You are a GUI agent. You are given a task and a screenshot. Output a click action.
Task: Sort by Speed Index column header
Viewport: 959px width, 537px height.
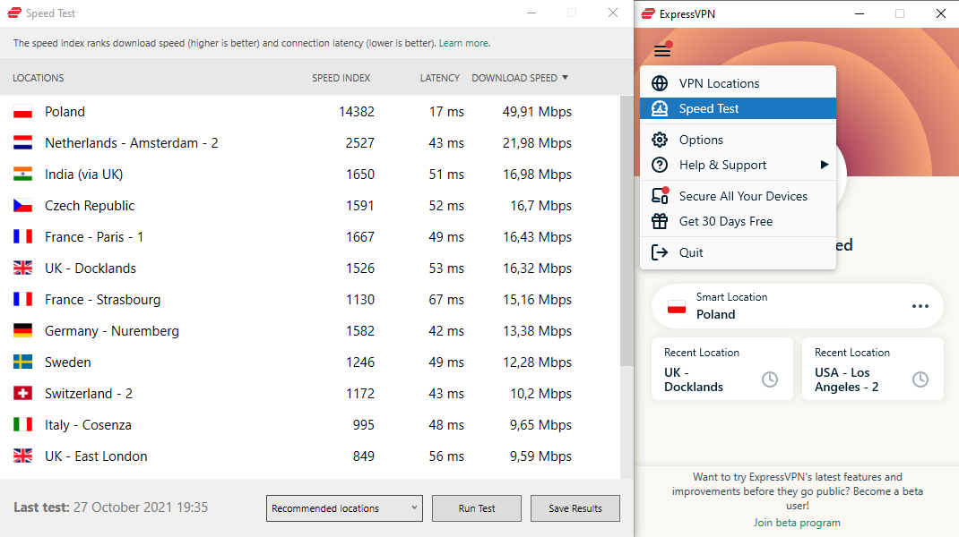(341, 78)
